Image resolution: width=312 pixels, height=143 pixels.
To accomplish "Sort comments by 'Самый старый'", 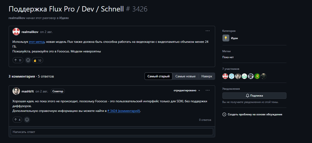I will 158,76.
